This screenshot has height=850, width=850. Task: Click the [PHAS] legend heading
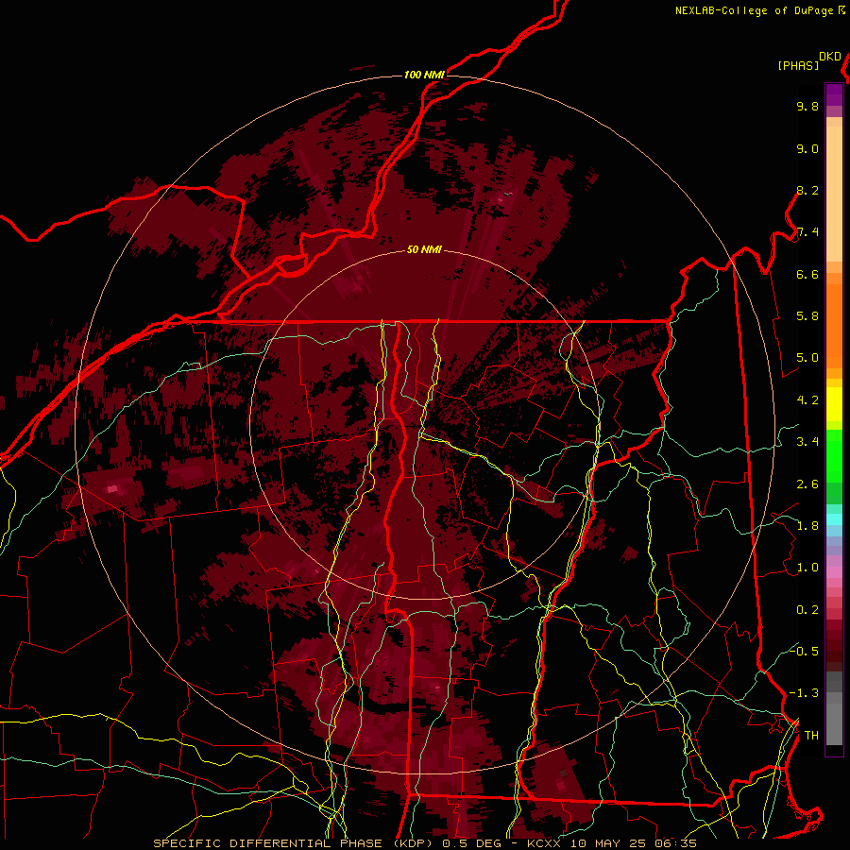(798, 65)
